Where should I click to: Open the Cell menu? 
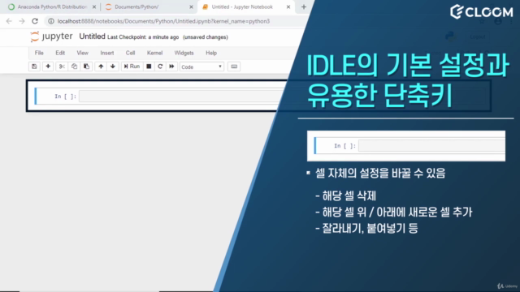point(130,53)
